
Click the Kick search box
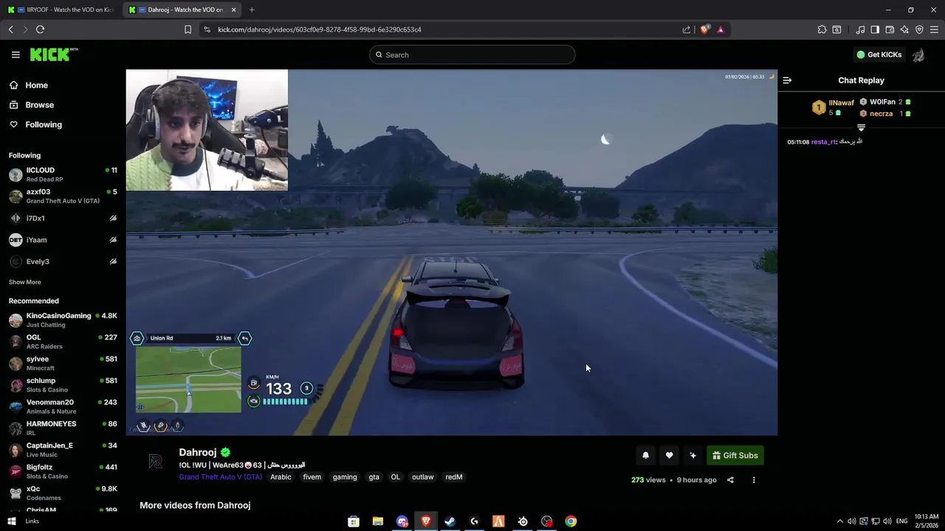472,55
